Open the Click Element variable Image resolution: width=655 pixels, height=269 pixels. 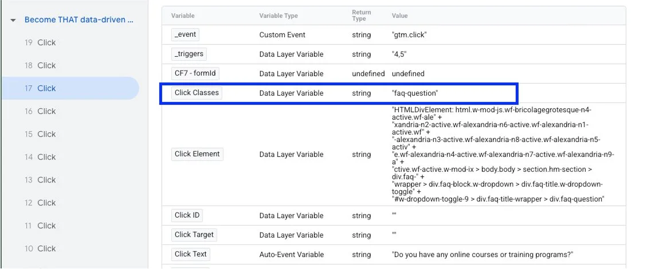(197, 155)
